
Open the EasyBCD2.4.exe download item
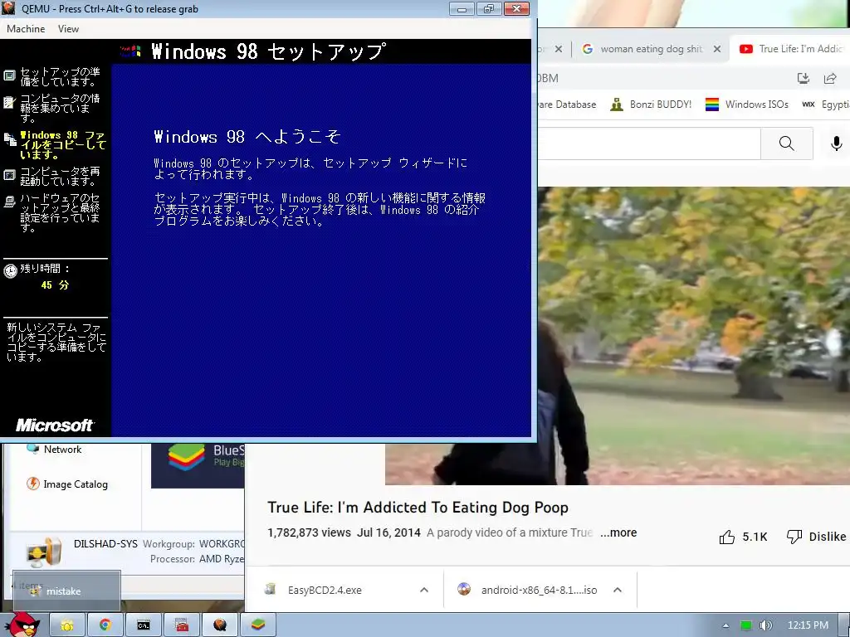[x=325, y=590]
